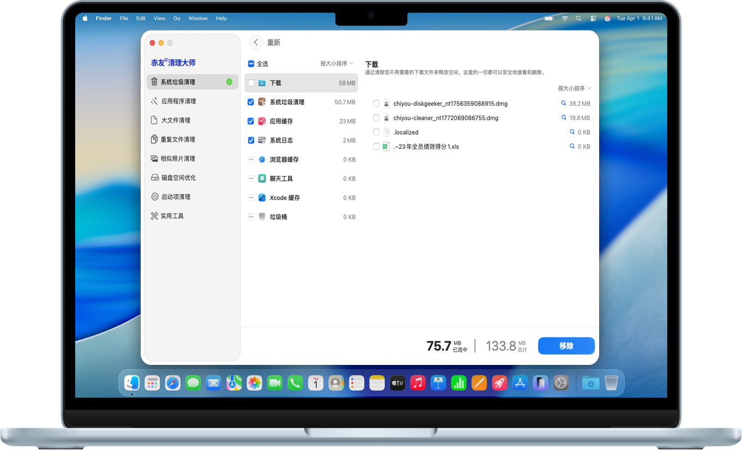Viewport: 742px width, 450px height.
Task: Expand 按大小排序 dropdown above category list
Action: tap(336, 64)
